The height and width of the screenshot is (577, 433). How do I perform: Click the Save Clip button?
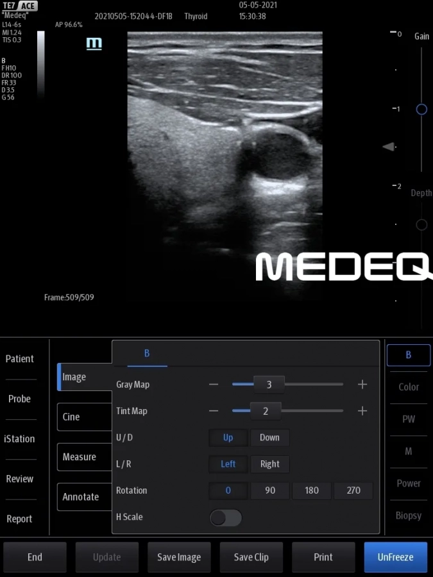coord(251,557)
